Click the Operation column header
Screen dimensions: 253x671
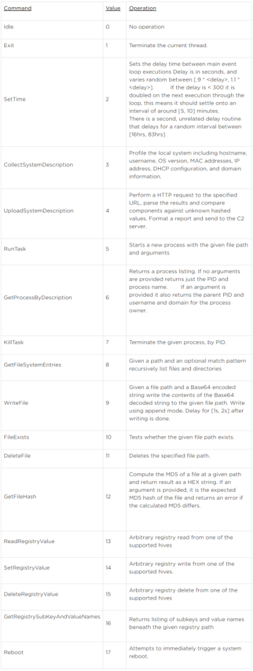(143, 8)
